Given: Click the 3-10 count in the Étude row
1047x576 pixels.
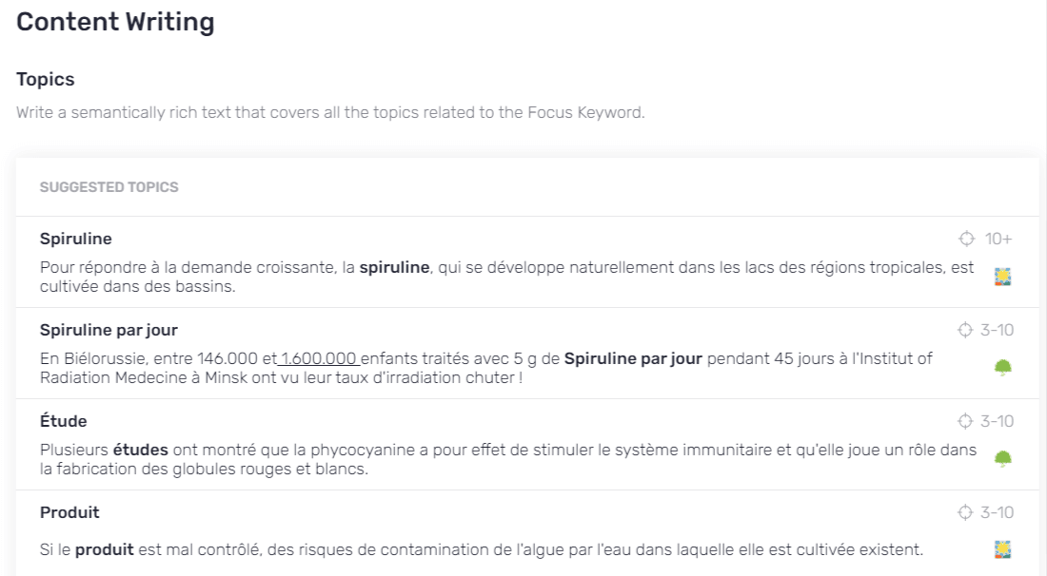Looking at the screenshot, I should coord(997,421).
